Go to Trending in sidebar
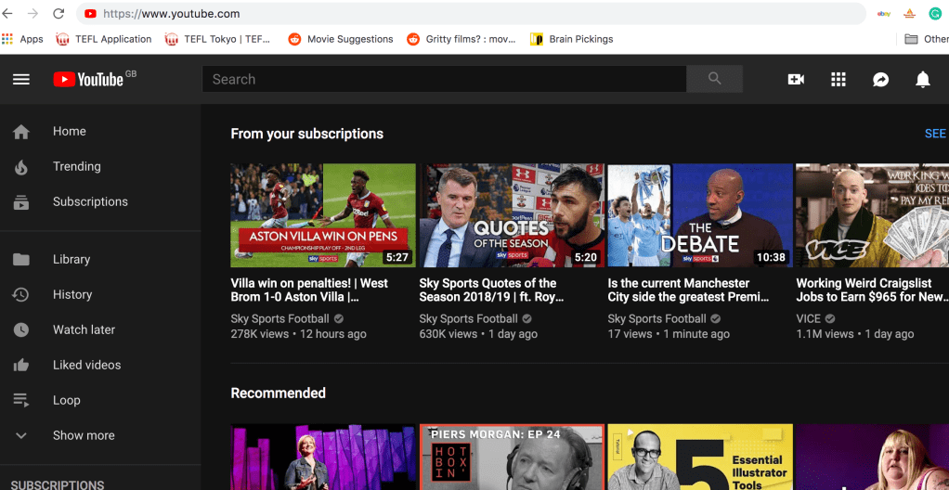The height and width of the screenshot is (490, 949). (x=76, y=167)
